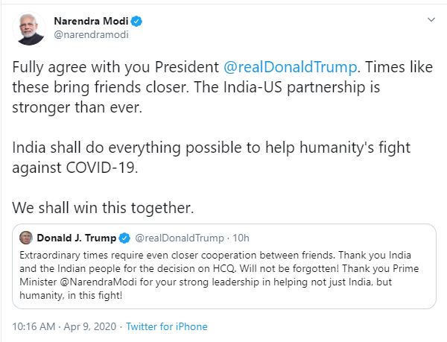Viewport: 447px width, 342px height.
Task: Select the Donald J. Trump name in quote
Action: (76, 238)
